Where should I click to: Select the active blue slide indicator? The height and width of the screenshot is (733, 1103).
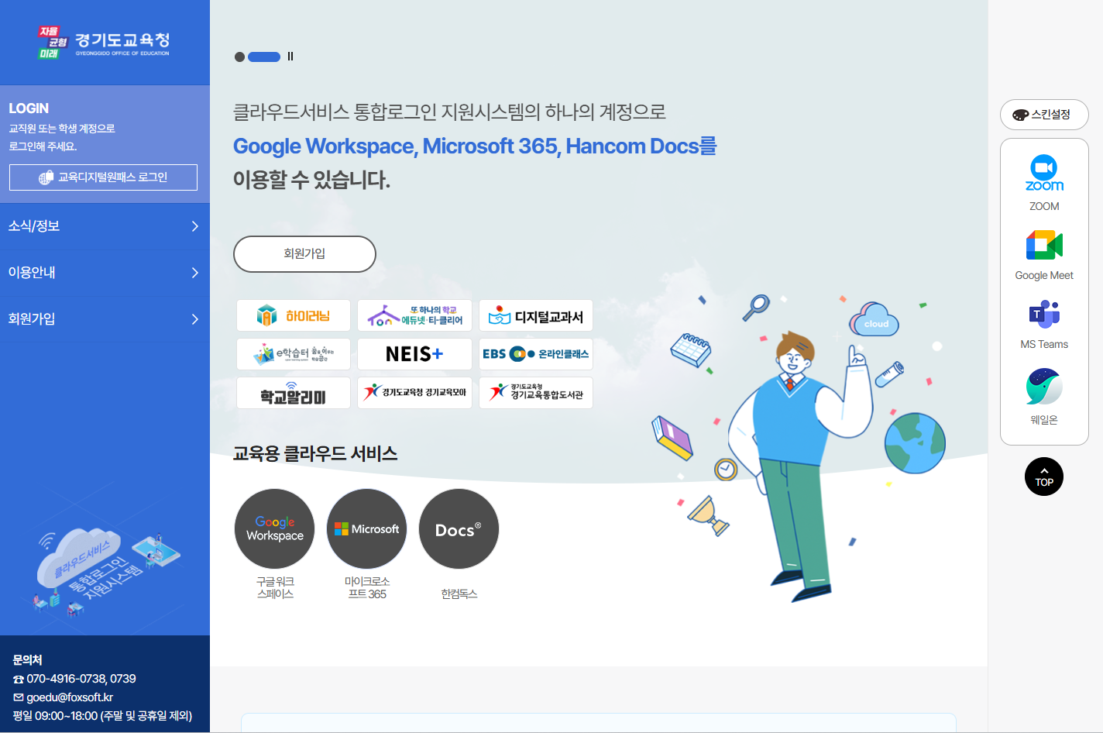coord(264,57)
